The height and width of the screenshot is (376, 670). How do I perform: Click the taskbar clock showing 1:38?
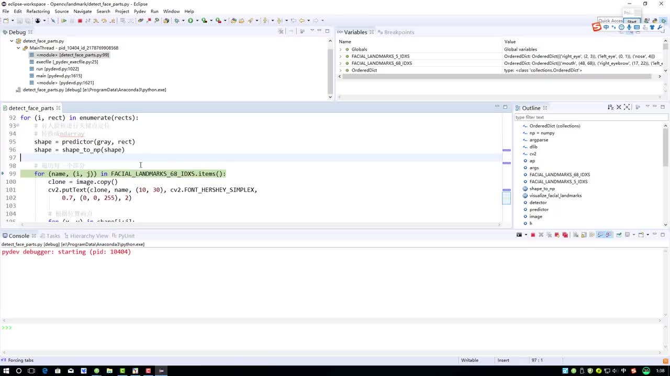[x=661, y=371]
